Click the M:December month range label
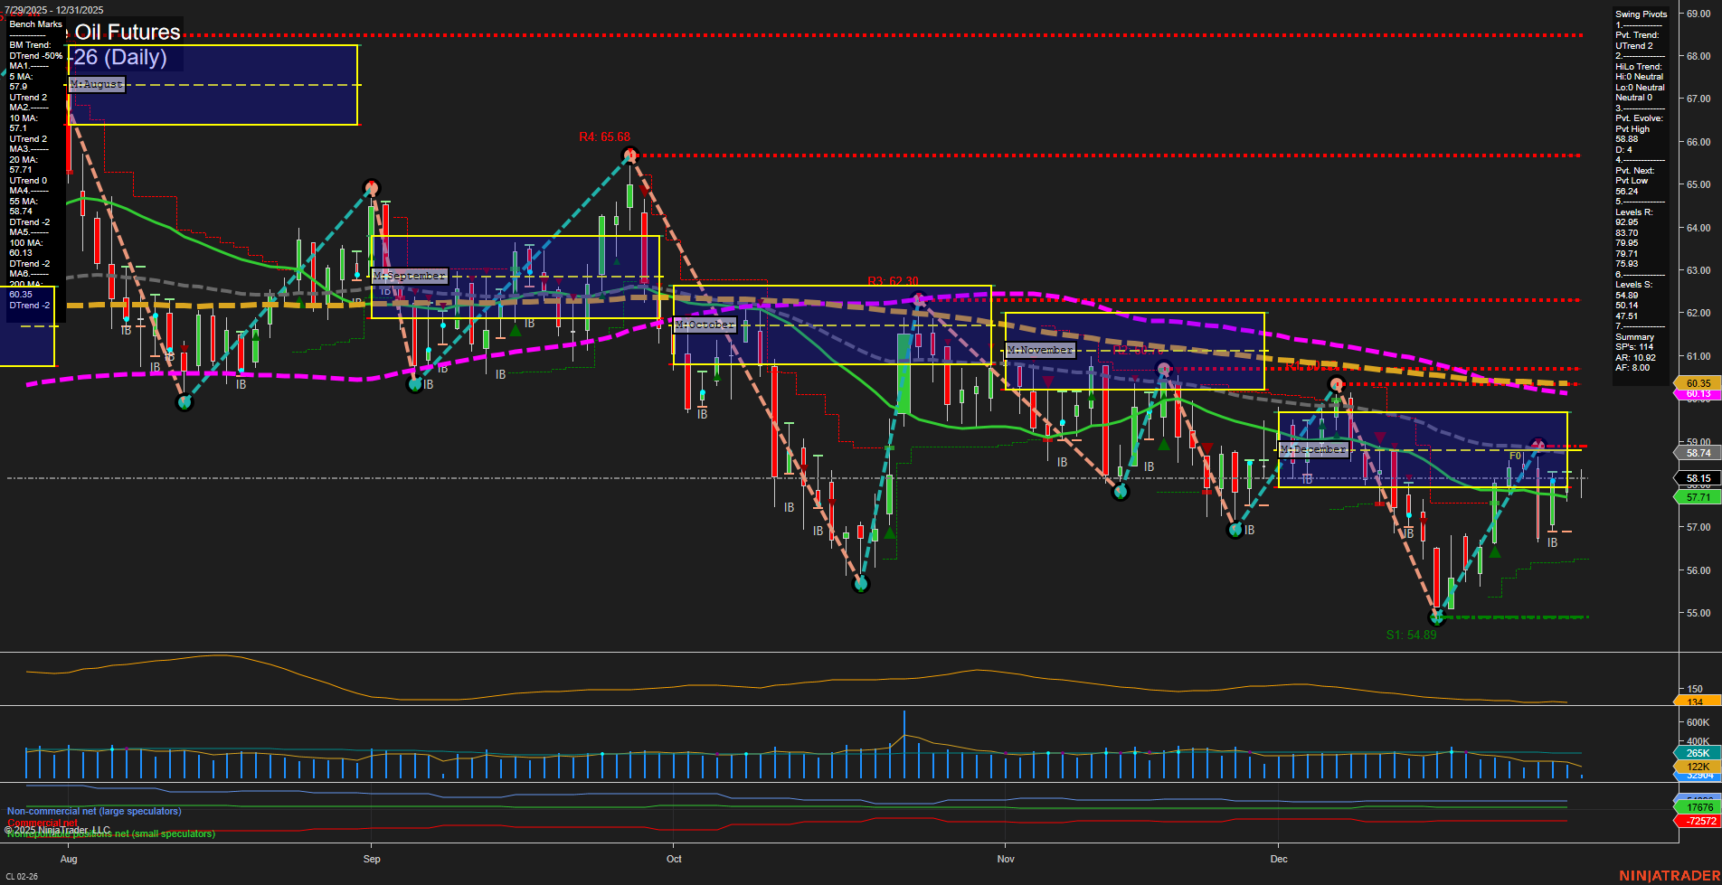Image resolution: width=1722 pixels, height=885 pixels. click(x=1316, y=449)
